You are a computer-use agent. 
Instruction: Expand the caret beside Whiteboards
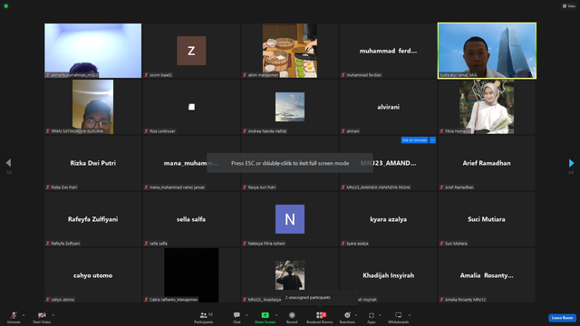click(x=410, y=315)
